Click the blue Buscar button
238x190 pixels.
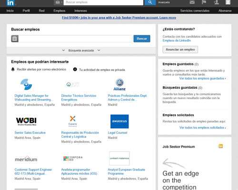[x=142, y=39]
